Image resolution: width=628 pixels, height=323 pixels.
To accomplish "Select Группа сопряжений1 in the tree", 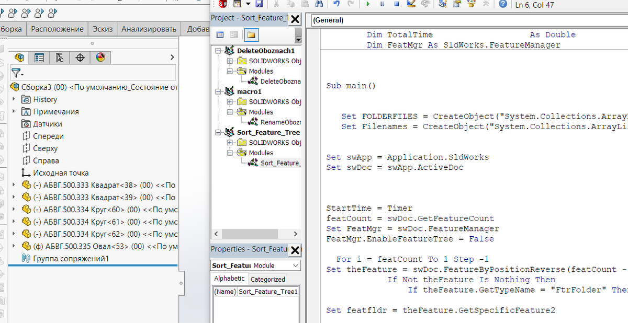I will 65,259.
